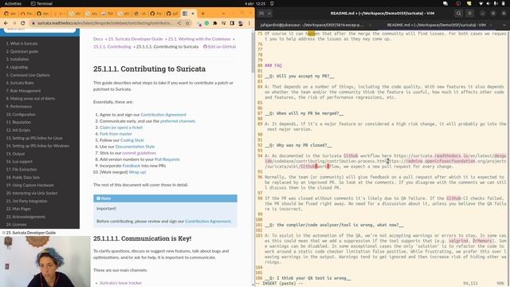The height and width of the screenshot is (287, 510).
Task: Close the README.md VIM terminal tab
Action: pos(491,25)
